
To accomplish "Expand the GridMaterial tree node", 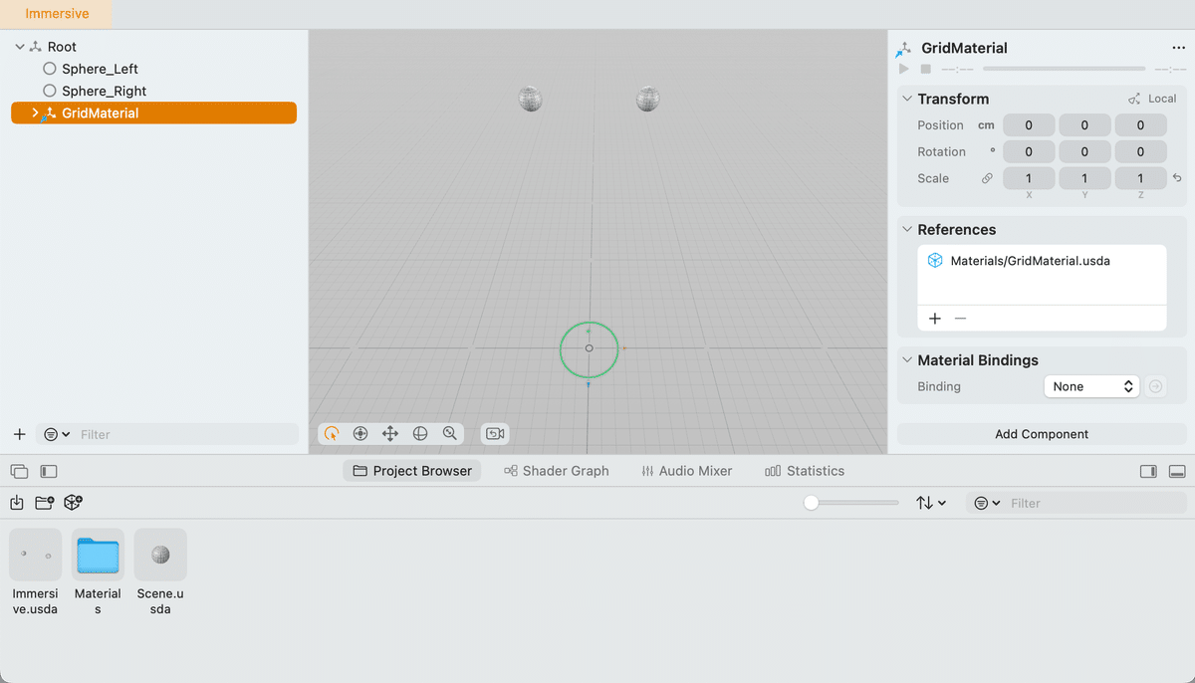I will [35, 114].
